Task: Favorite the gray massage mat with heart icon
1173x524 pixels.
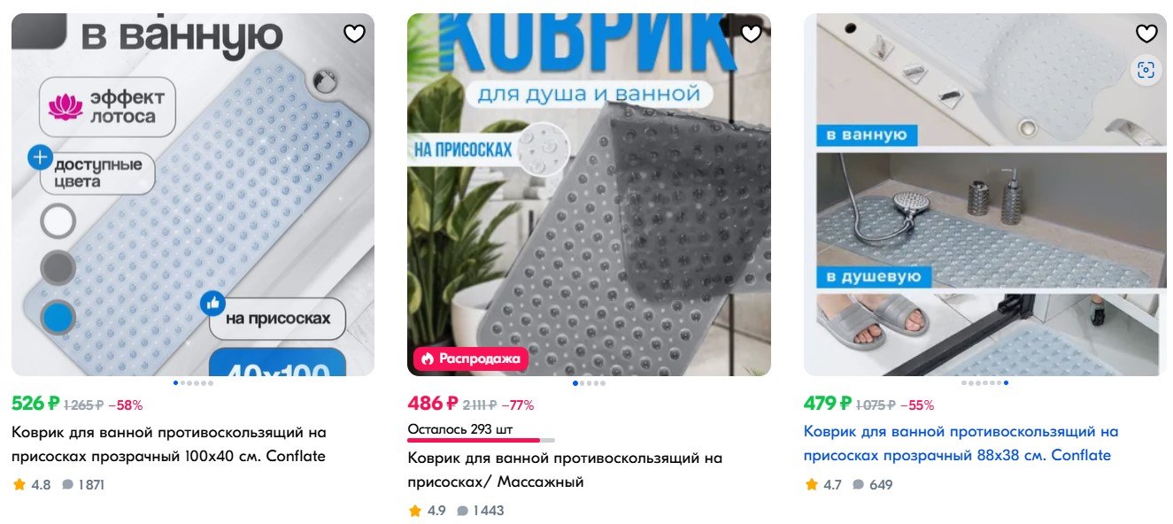Action: coord(751,34)
